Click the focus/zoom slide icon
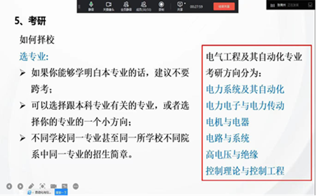The image size is (316, 196). click(x=42, y=186)
